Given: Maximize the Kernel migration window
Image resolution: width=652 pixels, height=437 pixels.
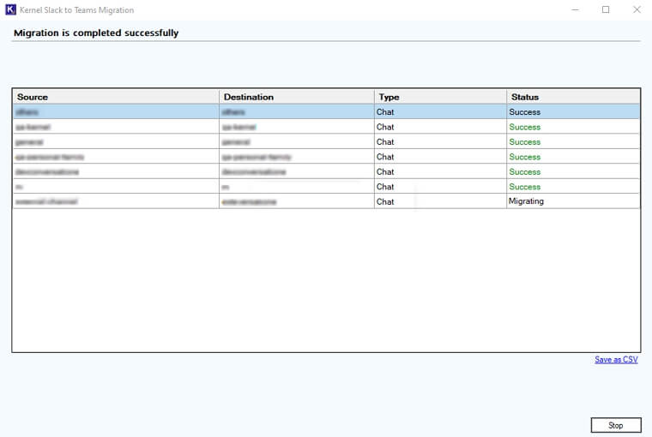Looking at the screenshot, I should 606,9.
